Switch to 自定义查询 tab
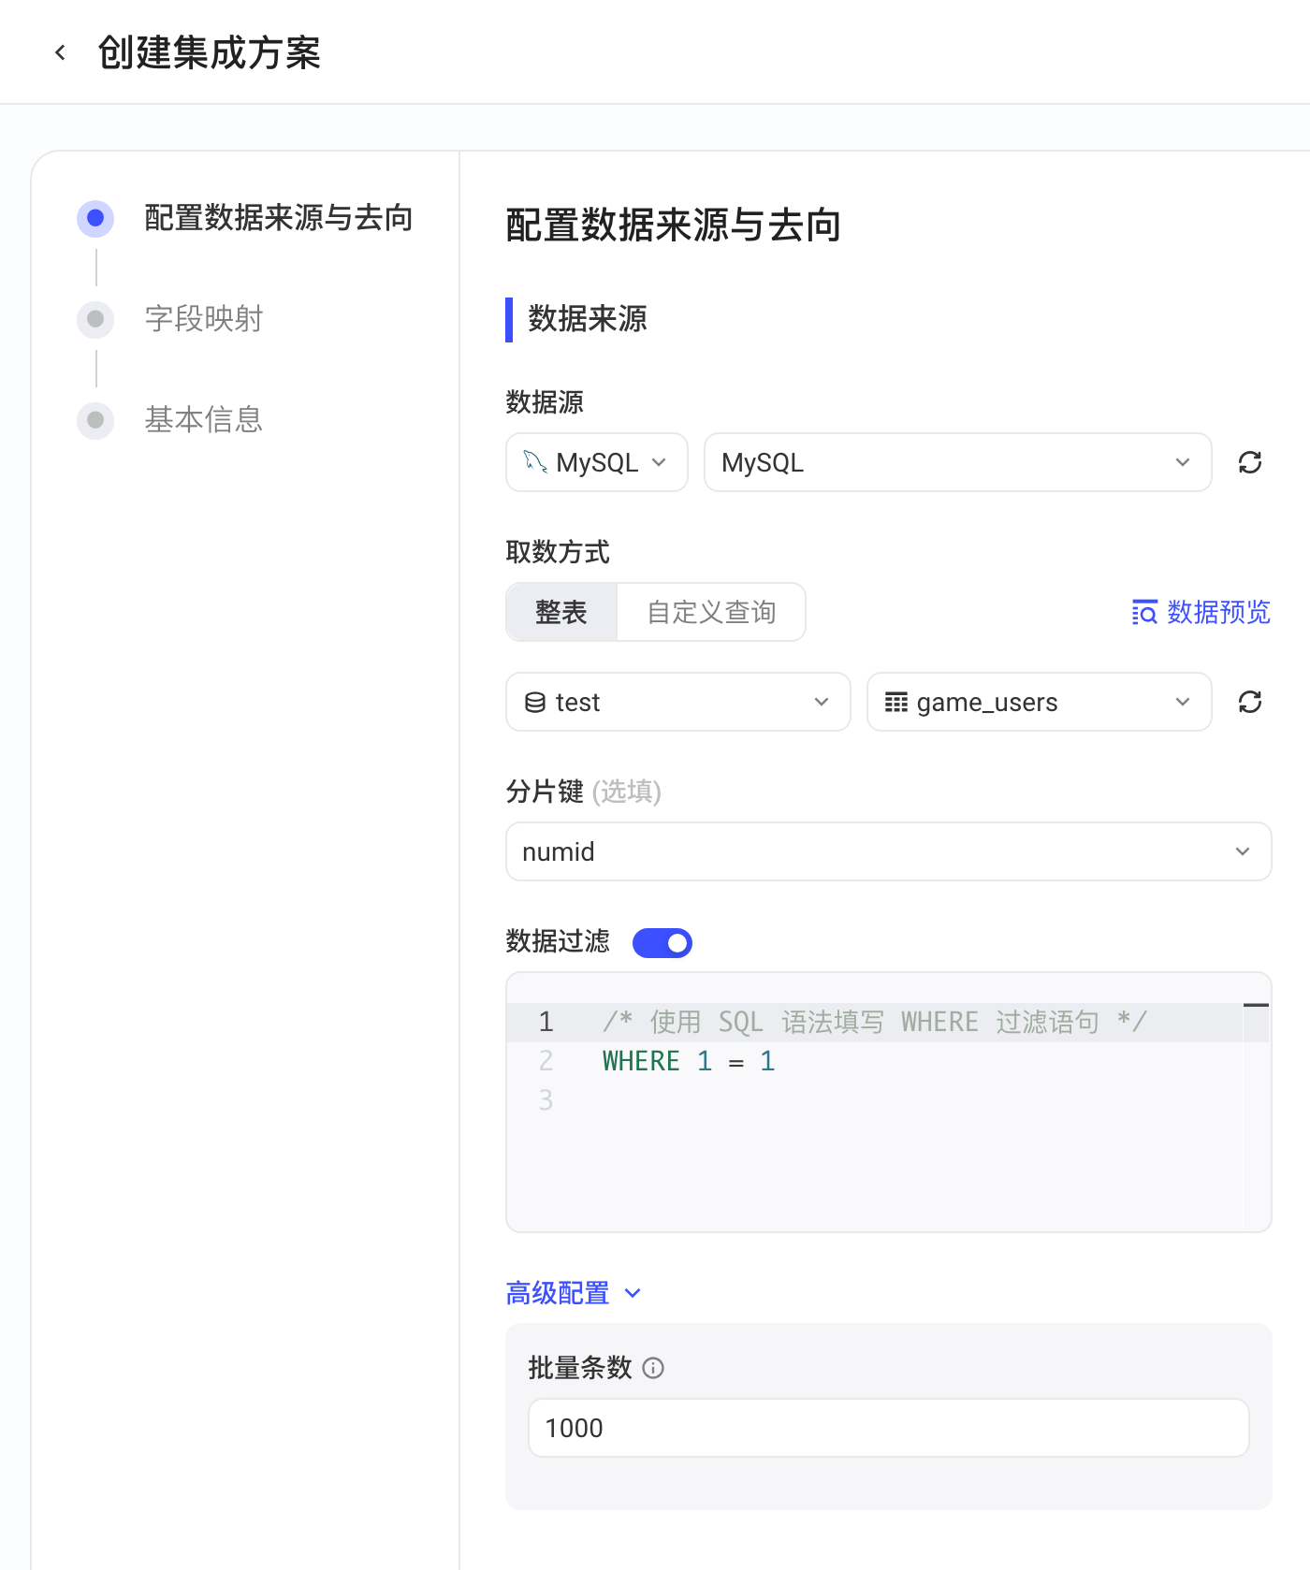1310x1570 pixels. (x=711, y=612)
